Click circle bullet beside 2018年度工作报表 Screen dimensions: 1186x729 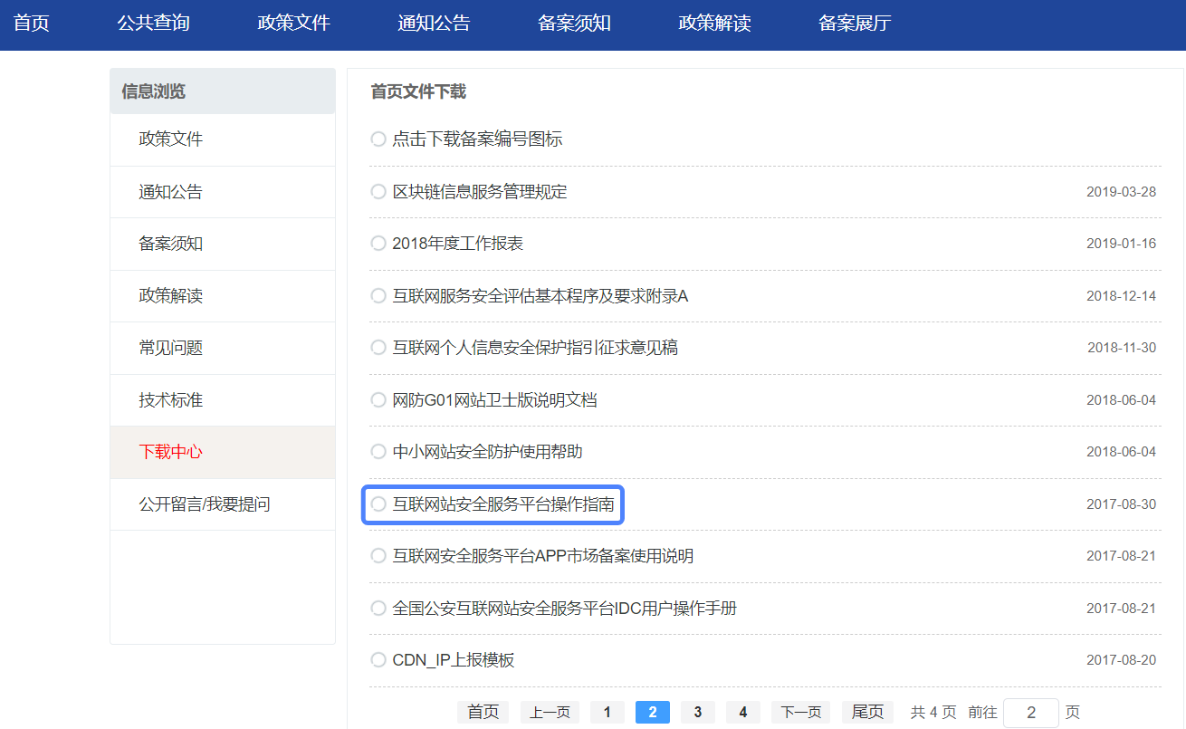[x=378, y=244]
